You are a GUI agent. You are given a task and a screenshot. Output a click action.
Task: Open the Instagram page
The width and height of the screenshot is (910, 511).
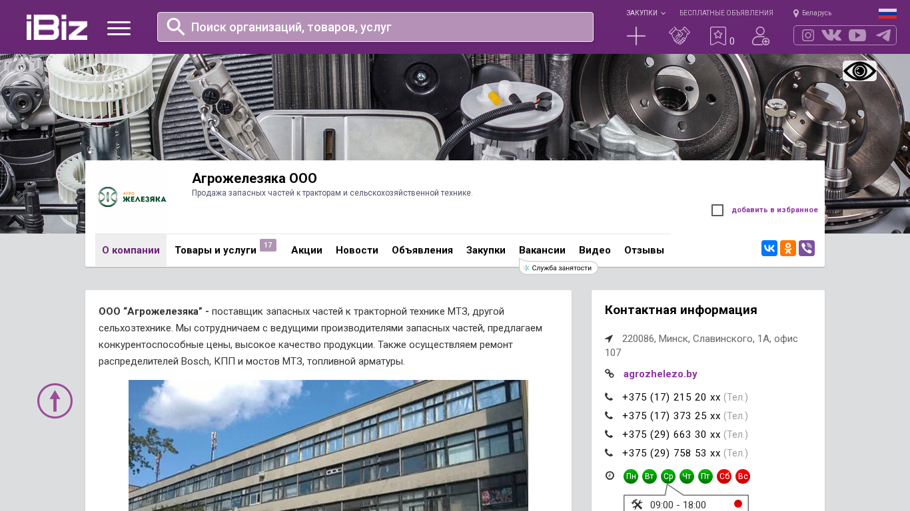(x=808, y=35)
